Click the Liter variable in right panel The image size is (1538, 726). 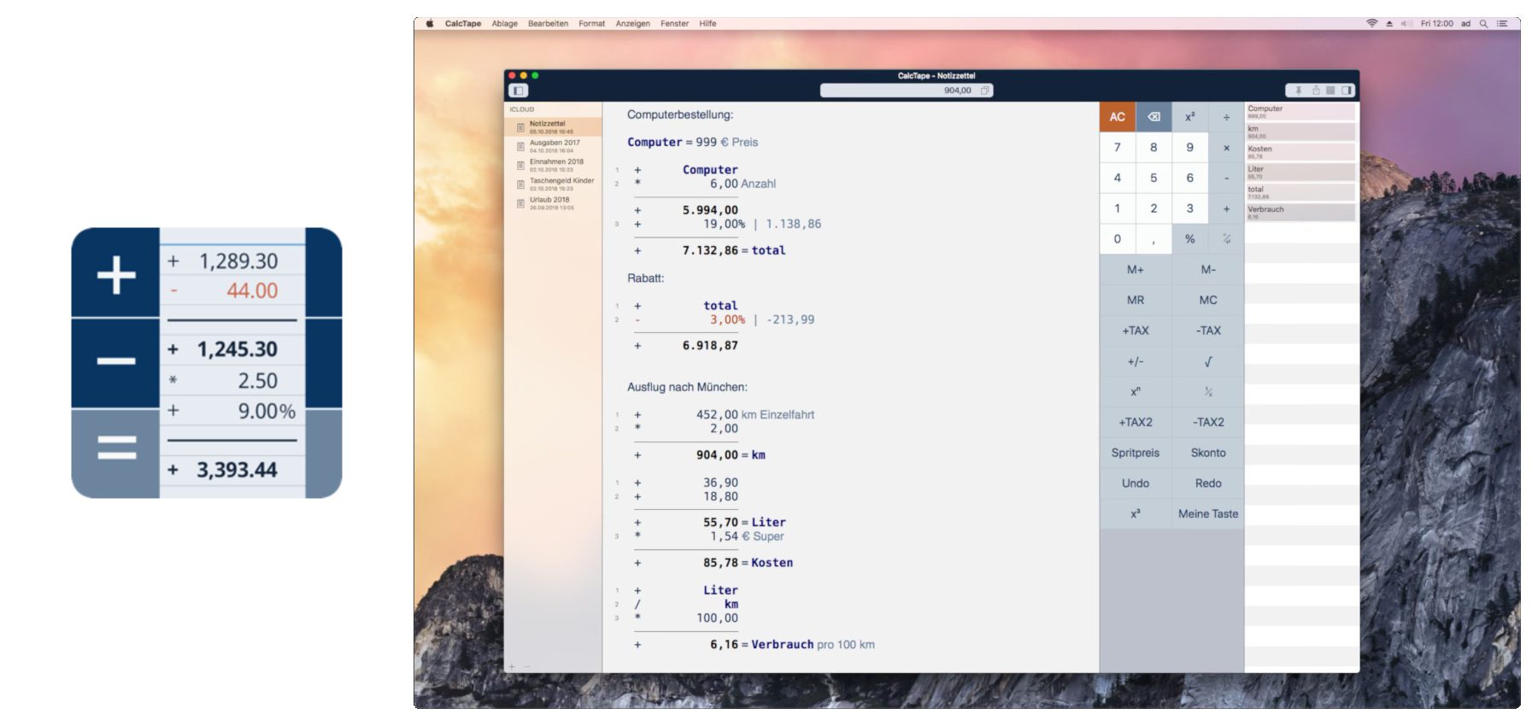1300,172
